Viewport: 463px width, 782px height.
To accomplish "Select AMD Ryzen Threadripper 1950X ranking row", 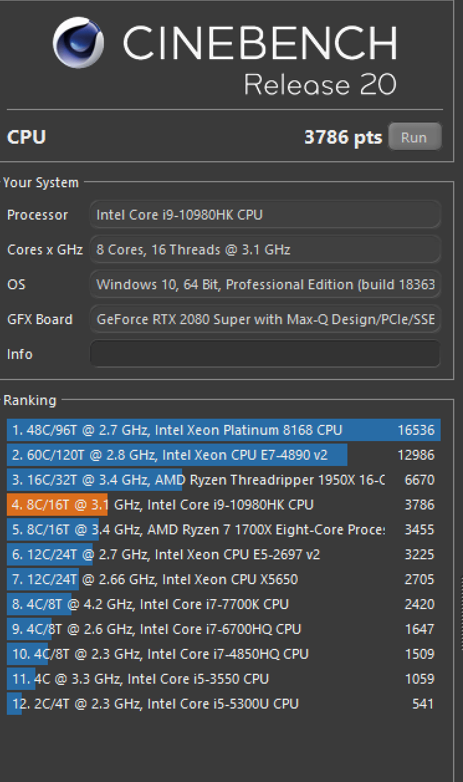I will point(222,480).
